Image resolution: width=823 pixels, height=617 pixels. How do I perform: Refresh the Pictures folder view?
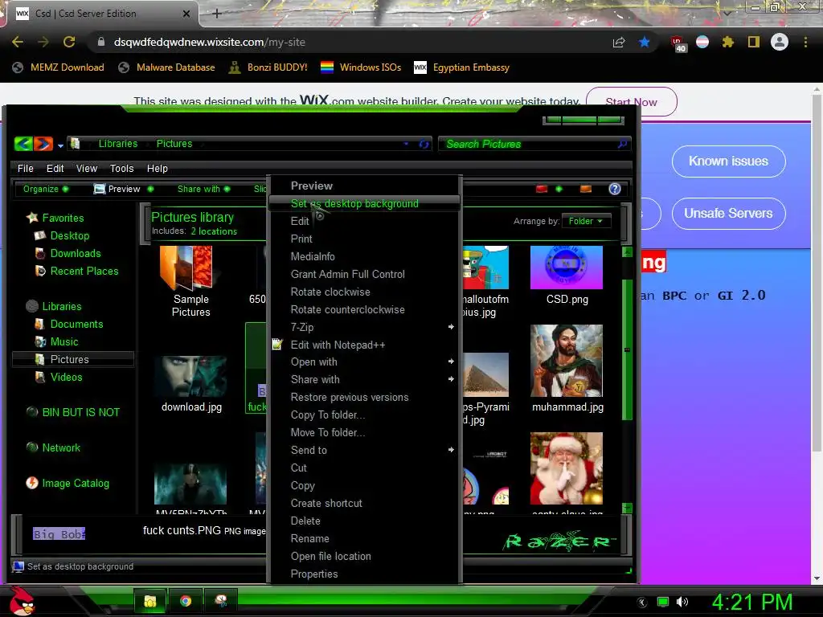coord(424,144)
